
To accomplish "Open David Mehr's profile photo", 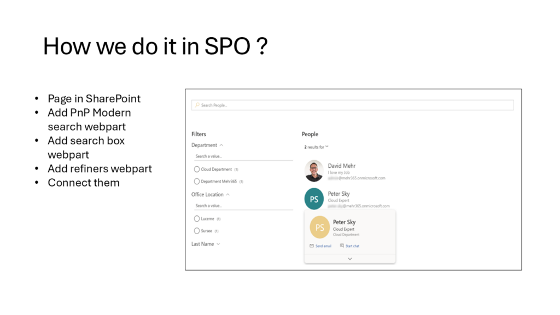I will [314, 171].
